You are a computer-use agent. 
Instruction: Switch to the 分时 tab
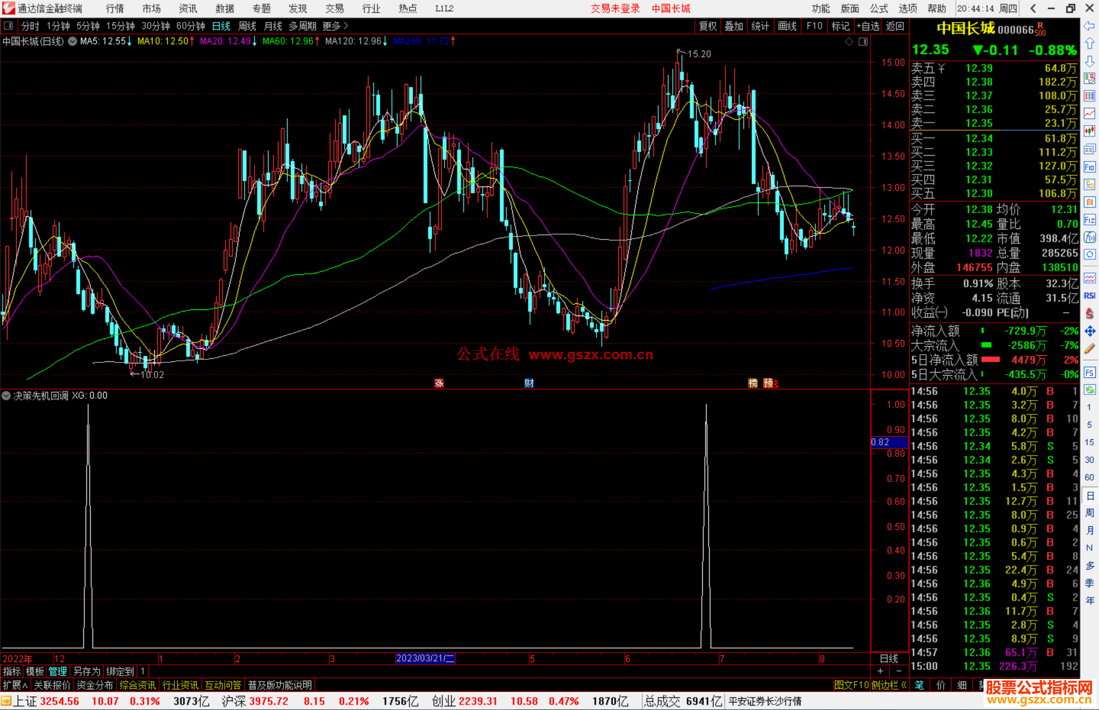pyautogui.click(x=30, y=26)
